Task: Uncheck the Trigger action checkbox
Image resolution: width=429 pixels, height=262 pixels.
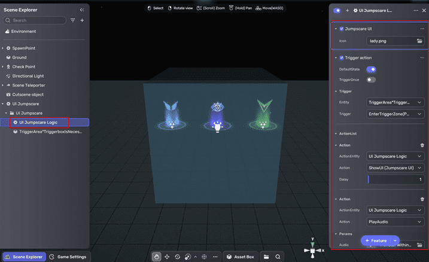Action: point(342,58)
